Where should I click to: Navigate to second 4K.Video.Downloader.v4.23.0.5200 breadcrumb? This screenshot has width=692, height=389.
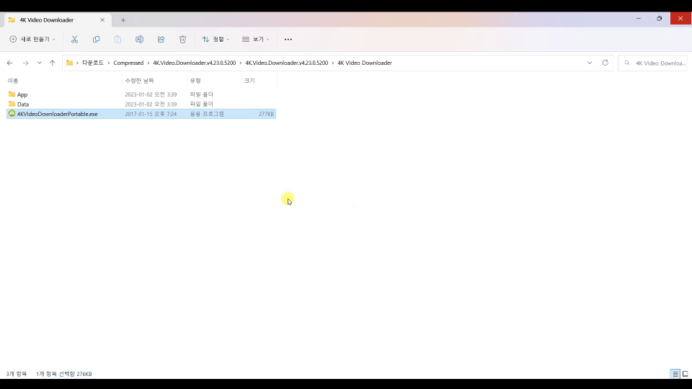(x=286, y=63)
